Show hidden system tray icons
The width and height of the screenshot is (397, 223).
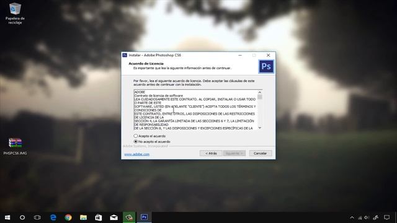pos(352,217)
